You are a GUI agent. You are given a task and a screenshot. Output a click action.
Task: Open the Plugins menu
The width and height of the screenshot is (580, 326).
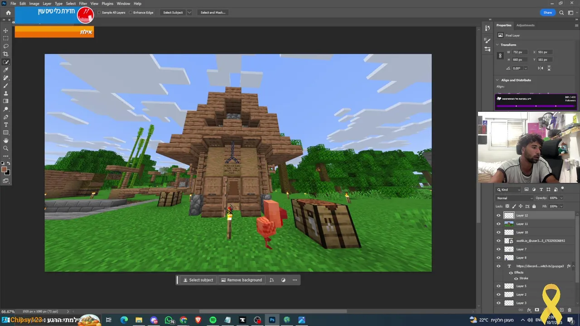pos(107,4)
